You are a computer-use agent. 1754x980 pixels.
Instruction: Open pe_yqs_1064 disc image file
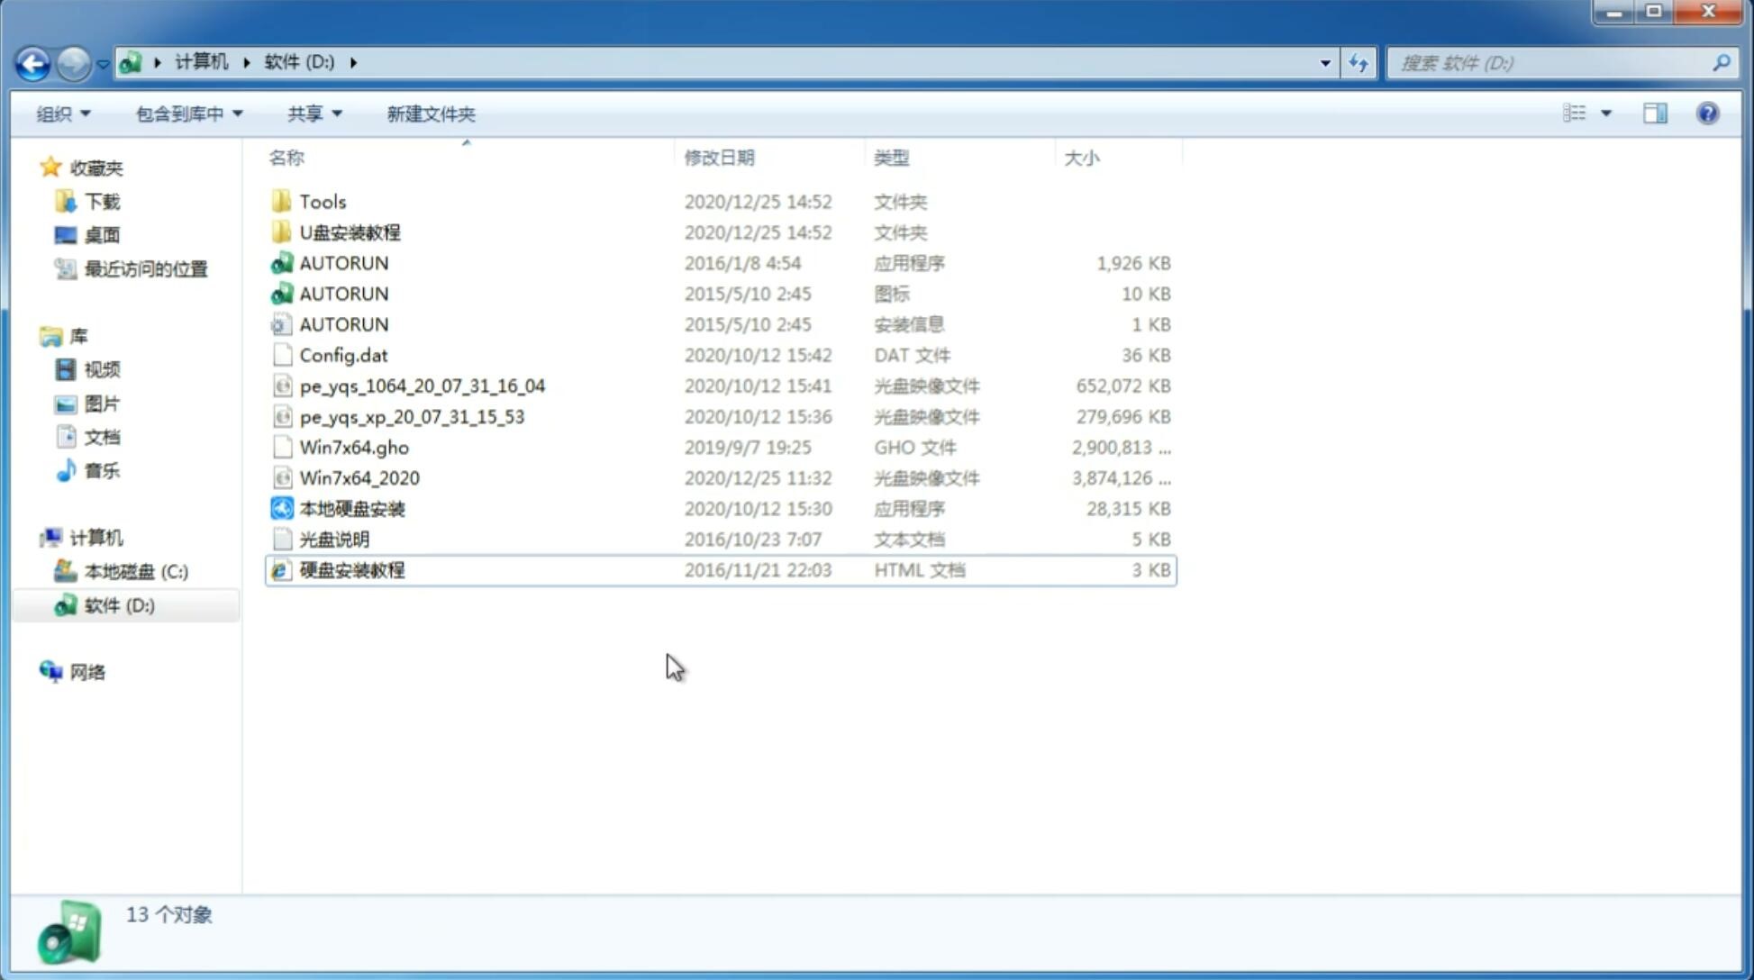(423, 386)
